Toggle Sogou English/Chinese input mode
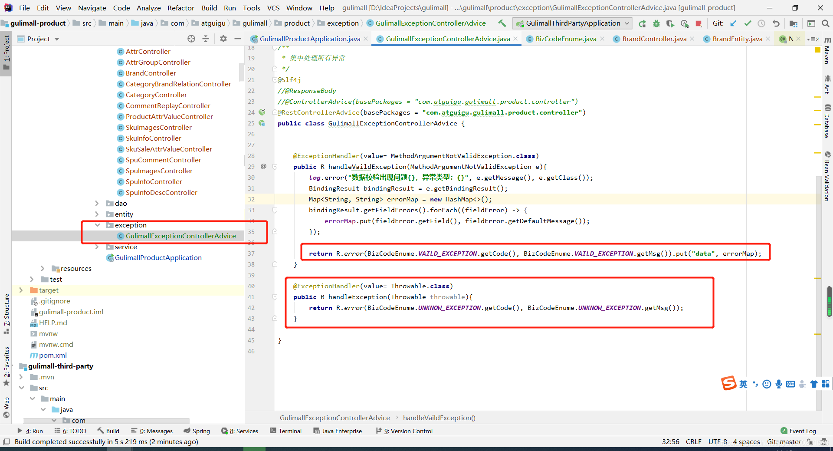Screen dimensions: 833x451 click(743, 384)
